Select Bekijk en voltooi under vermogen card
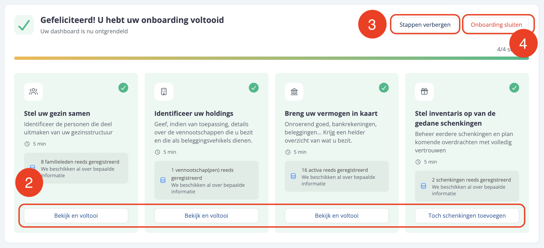 click(x=337, y=215)
